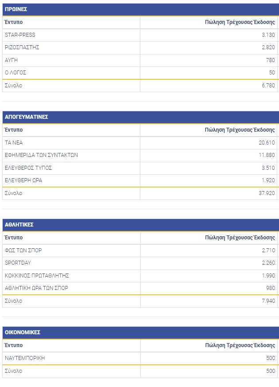Choose the ΕΛΕΥΘΕΡΗ ΩΡΑ newspaper

[23, 180]
